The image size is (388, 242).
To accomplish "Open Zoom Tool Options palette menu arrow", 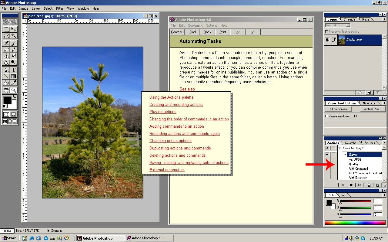I will [384, 103].
